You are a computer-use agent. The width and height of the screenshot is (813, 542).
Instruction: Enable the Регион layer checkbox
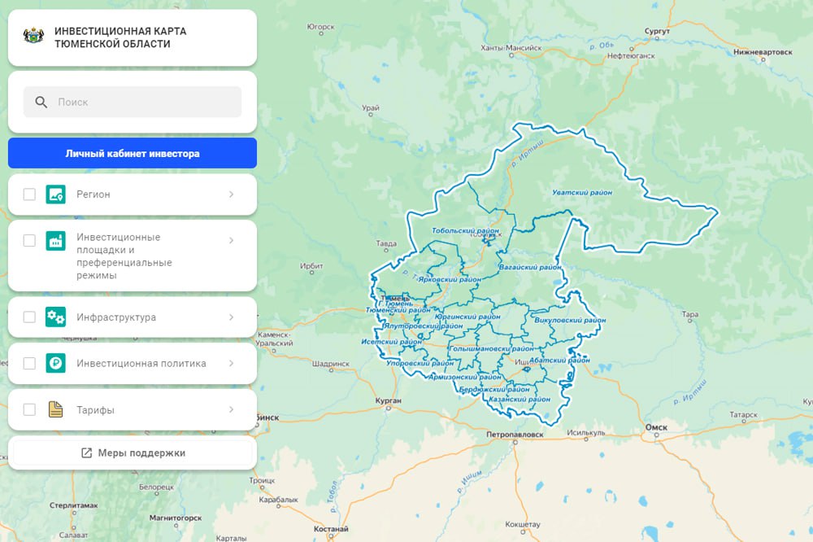pos(29,195)
